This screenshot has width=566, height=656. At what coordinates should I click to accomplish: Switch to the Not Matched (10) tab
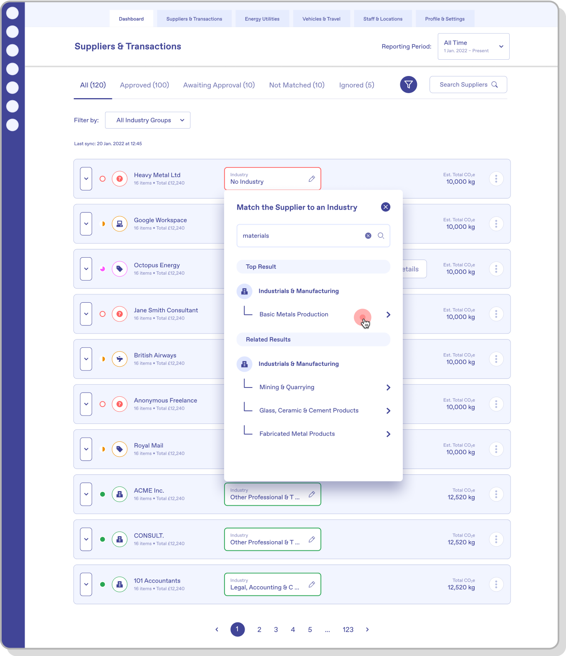point(297,85)
